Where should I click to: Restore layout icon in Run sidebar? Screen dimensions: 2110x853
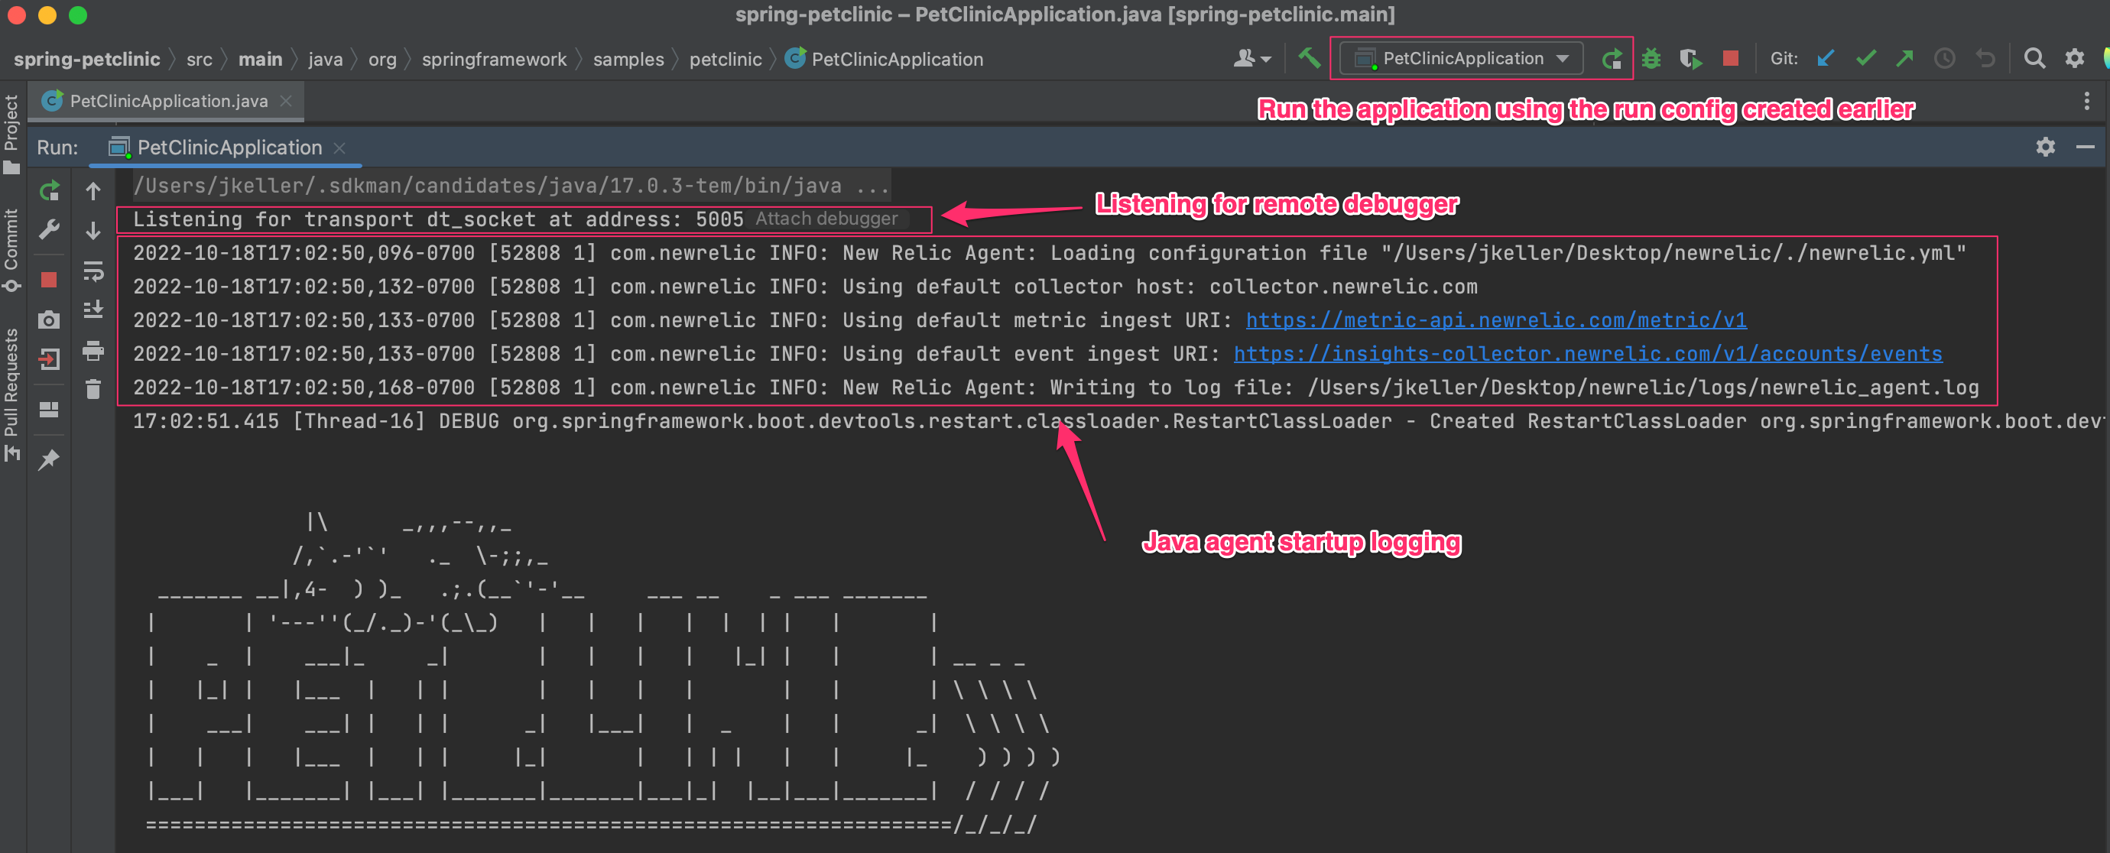(49, 410)
